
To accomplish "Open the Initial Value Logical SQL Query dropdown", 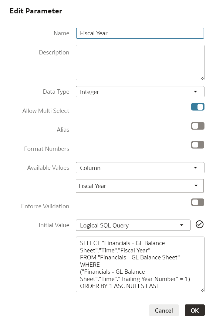I will pyautogui.click(x=133, y=225).
